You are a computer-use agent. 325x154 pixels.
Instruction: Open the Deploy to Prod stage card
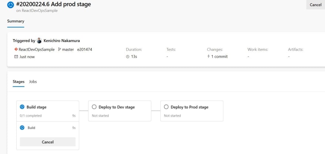(x=192, y=111)
